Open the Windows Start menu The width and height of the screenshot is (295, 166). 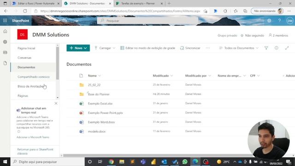[x=5, y=162]
